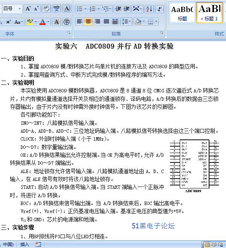Expand the shading color dropdown arrow
Screen dimensions: 226x248
point(144,21)
